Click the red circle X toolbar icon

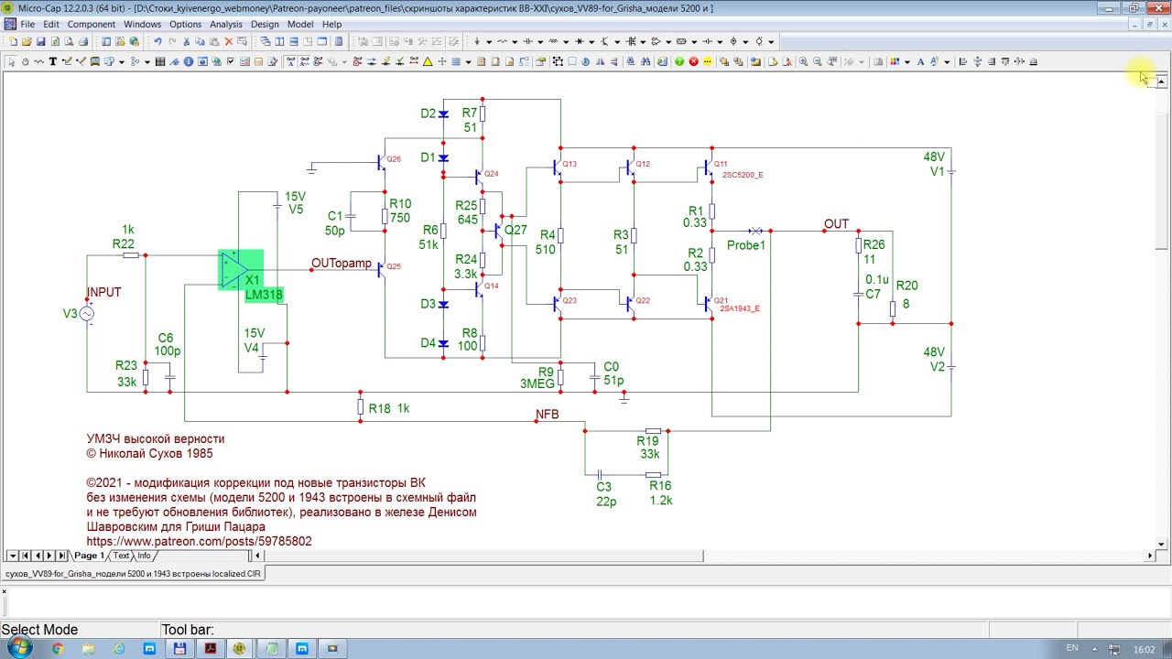tap(693, 61)
